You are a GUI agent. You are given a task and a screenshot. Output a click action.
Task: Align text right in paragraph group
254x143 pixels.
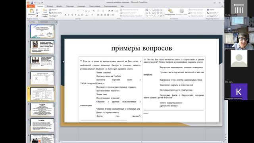click(105, 15)
